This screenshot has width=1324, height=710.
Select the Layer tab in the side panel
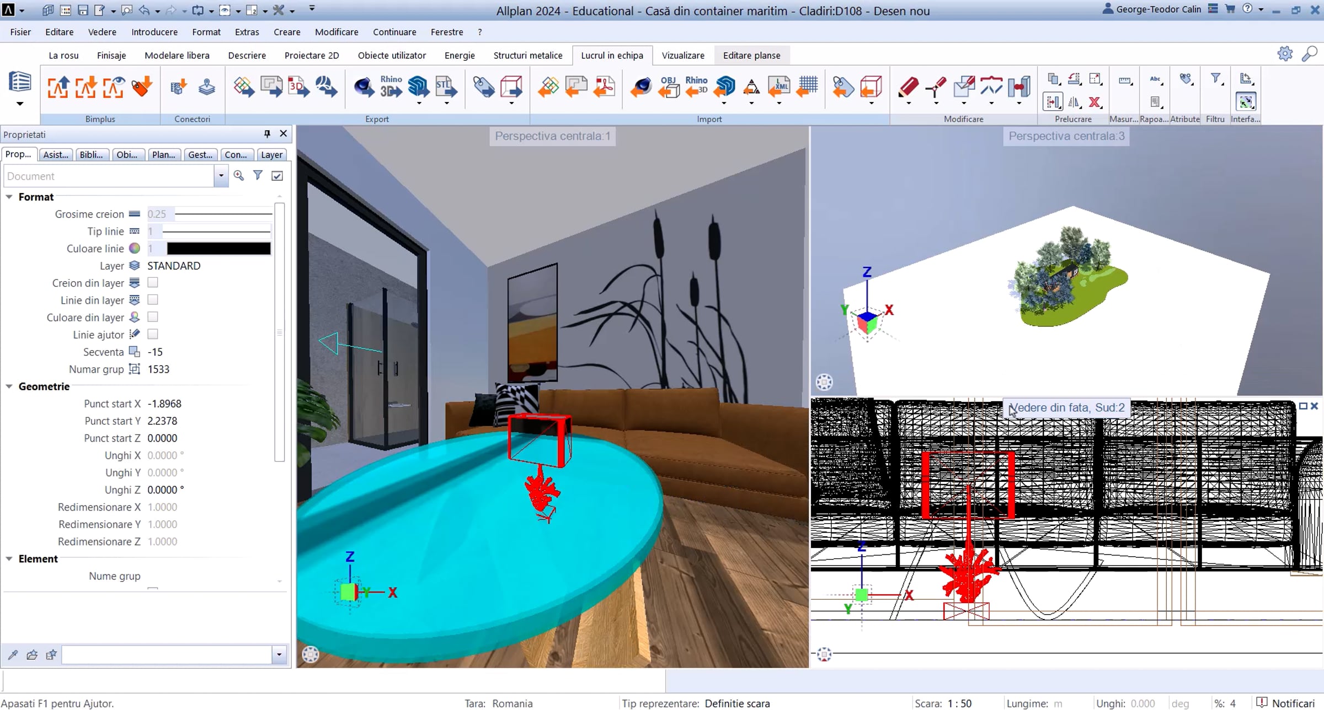pos(271,155)
